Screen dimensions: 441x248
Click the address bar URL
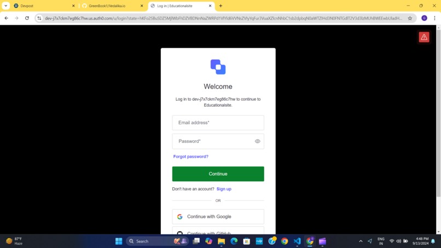[224, 18]
